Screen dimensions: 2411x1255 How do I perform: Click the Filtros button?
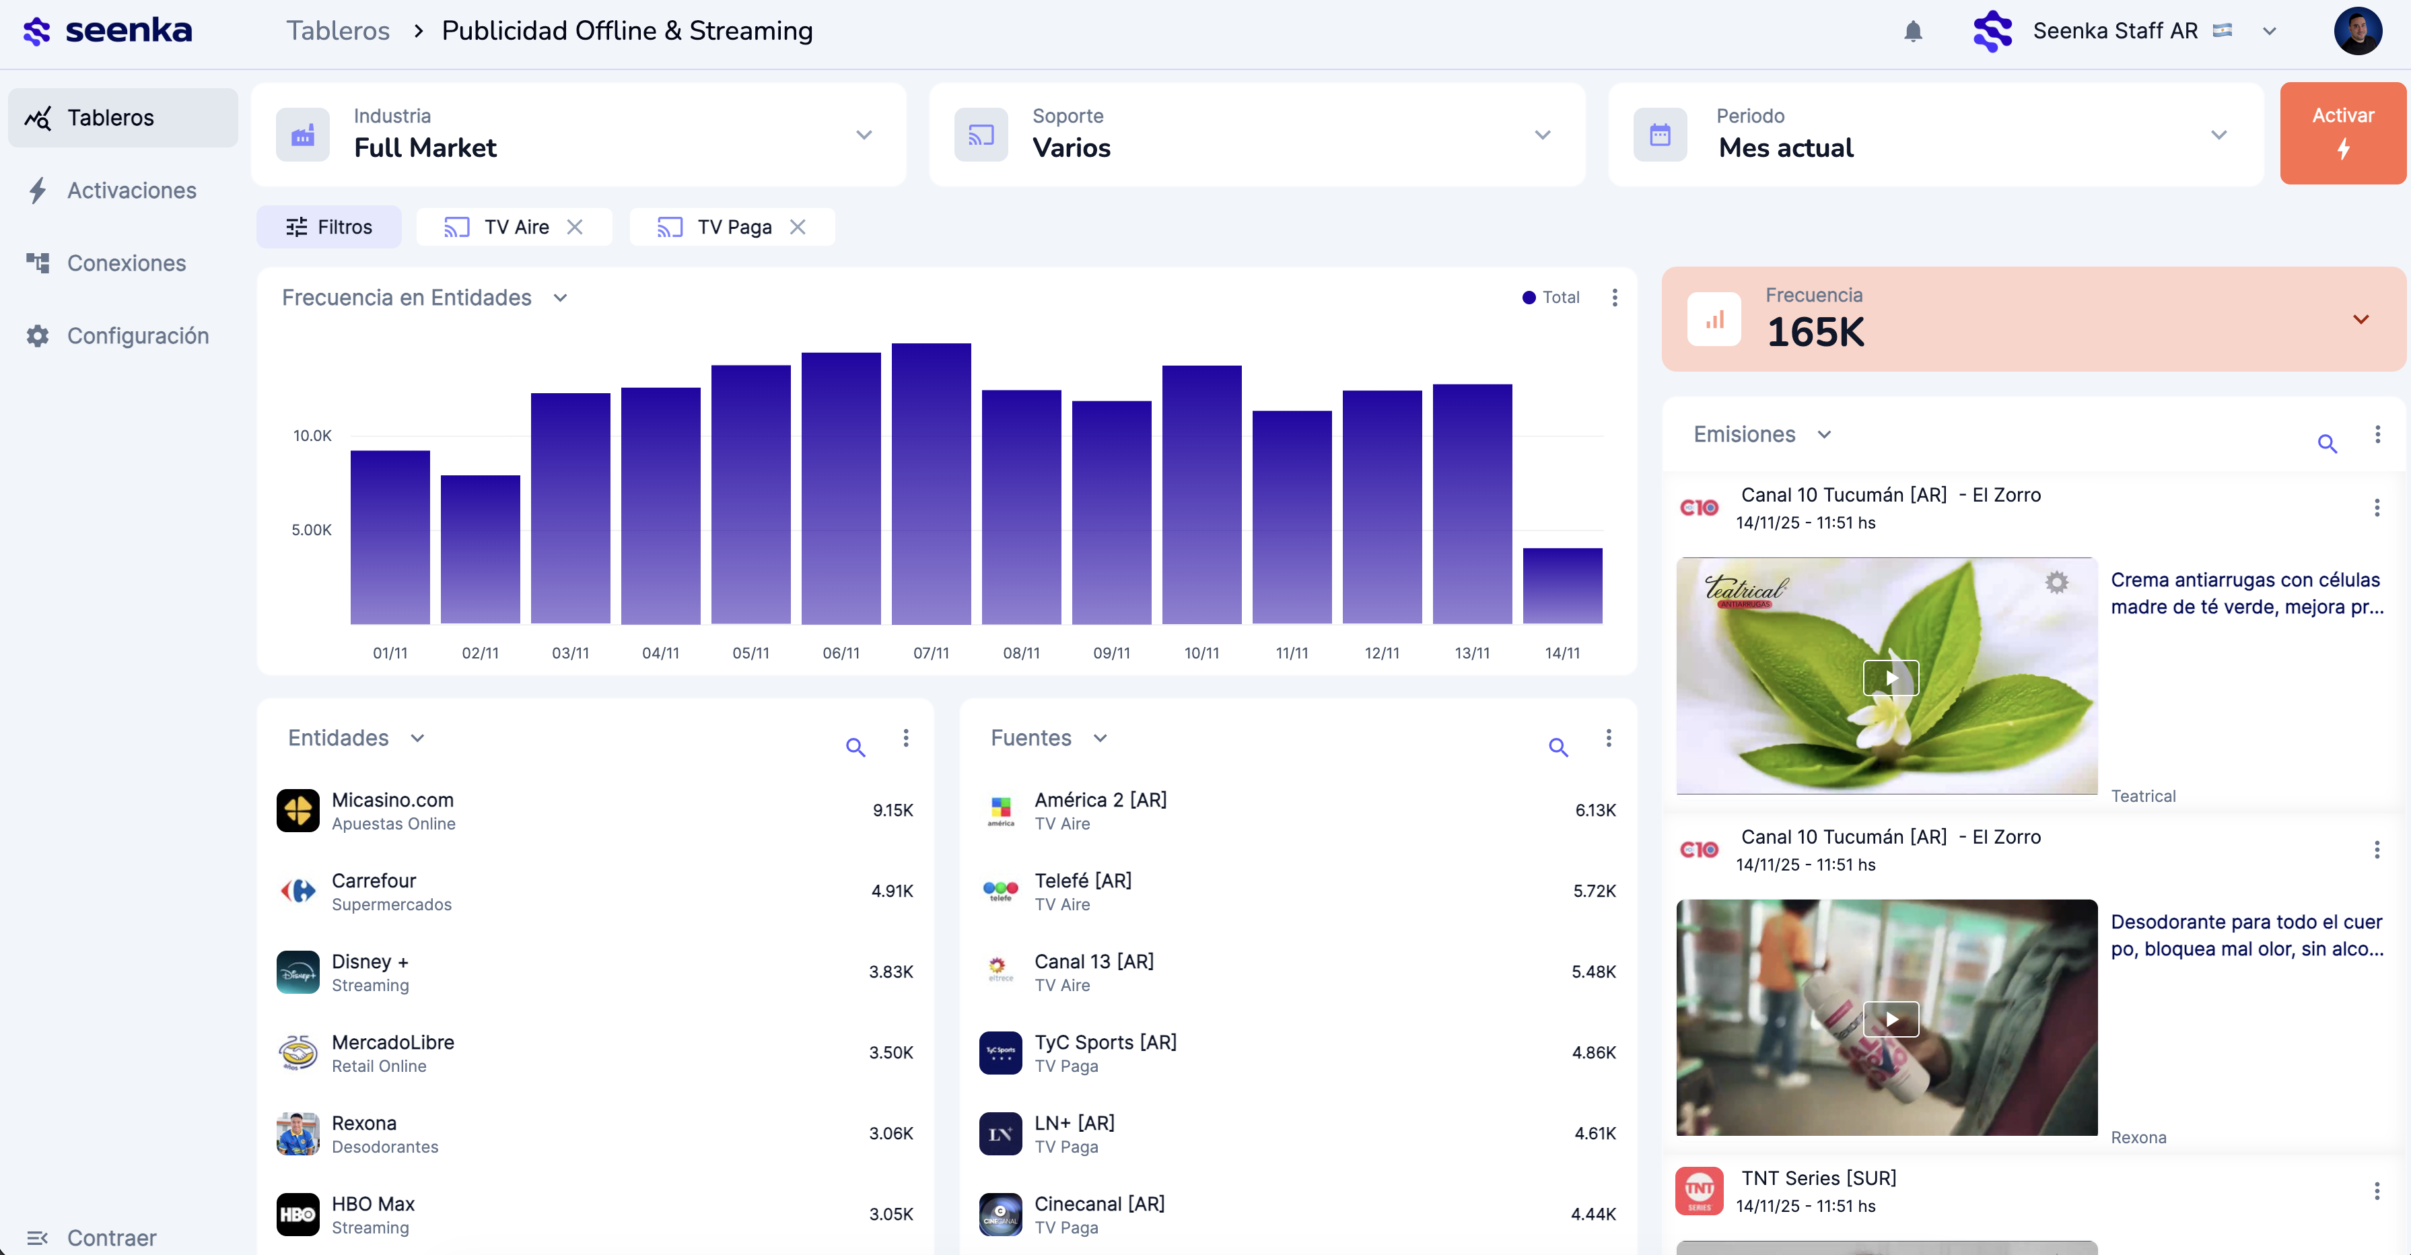coord(329,228)
